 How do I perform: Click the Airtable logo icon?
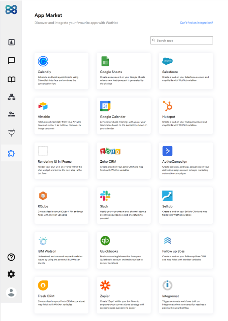tap(43, 106)
